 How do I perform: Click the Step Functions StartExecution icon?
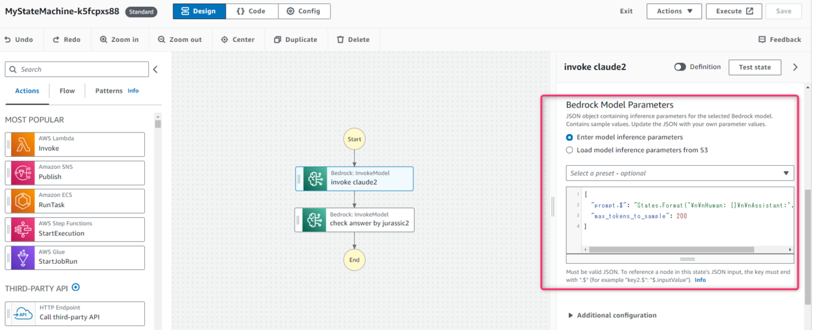coord(22,229)
